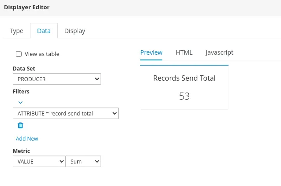Viewport: 281px width, 186px height.
Task: Open the Sum aggregation dropdown
Action: point(83,161)
